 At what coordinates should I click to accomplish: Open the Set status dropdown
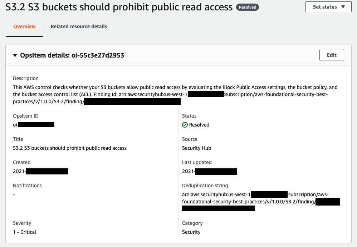pyautogui.click(x=328, y=7)
